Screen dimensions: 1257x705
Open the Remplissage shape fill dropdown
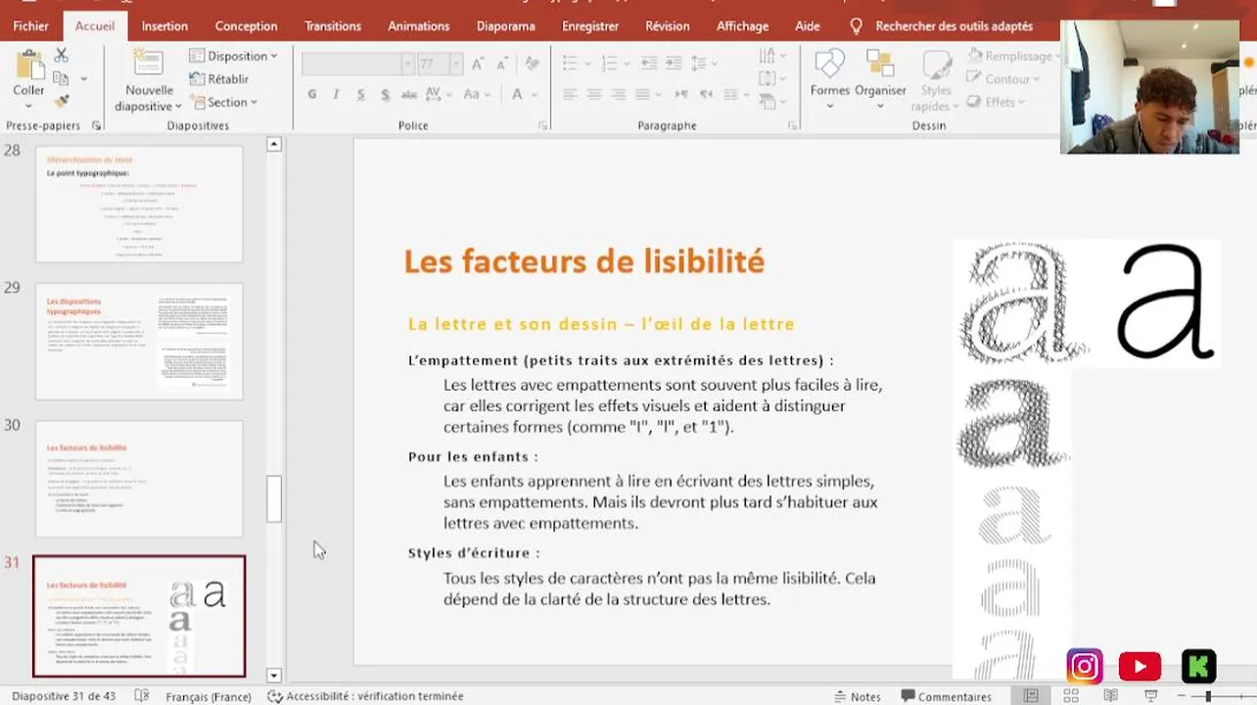(x=1014, y=56)
